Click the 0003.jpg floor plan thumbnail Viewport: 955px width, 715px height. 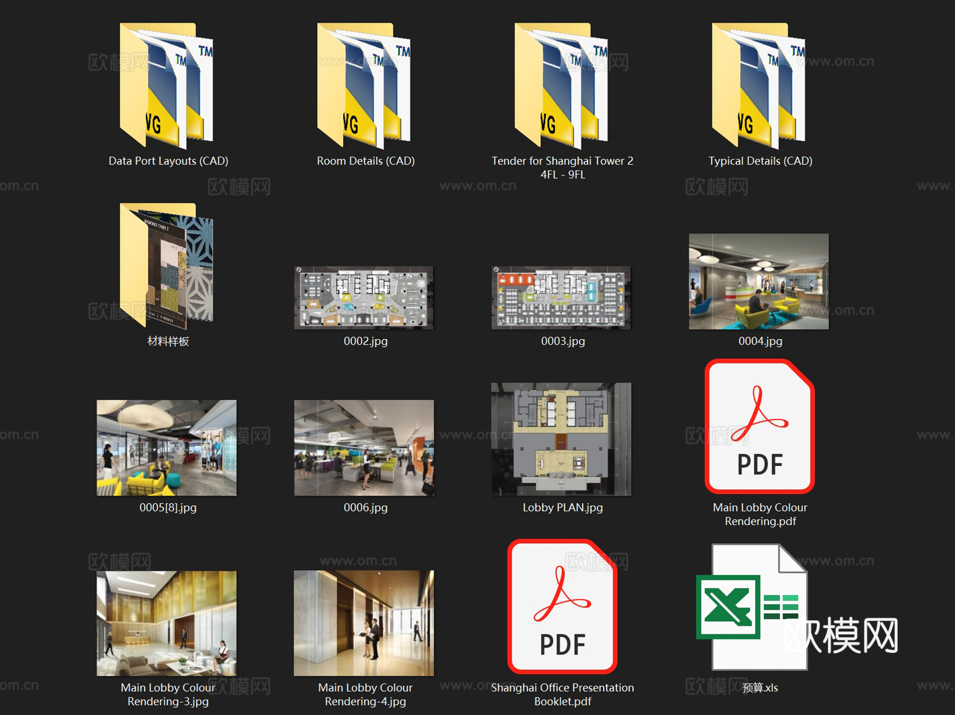tap(561, 298)
